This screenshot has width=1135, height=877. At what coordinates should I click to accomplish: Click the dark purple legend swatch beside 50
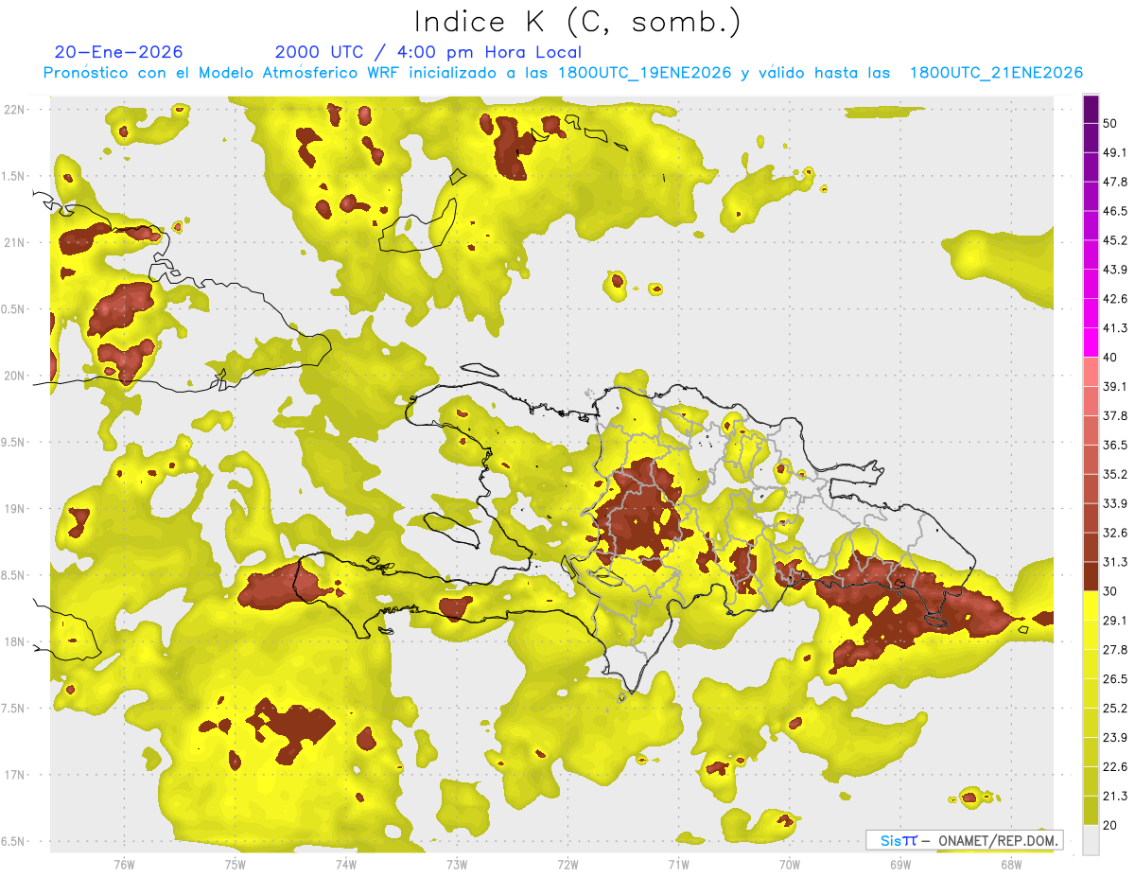1091,107
